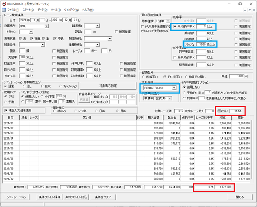This screenshot has width=257, height=207.
Task: Click the シミュレーション button
Action: click(16, 197)
